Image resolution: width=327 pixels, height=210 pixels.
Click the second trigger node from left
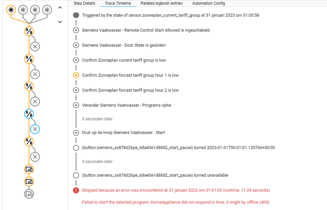click(x=24, y=9)
